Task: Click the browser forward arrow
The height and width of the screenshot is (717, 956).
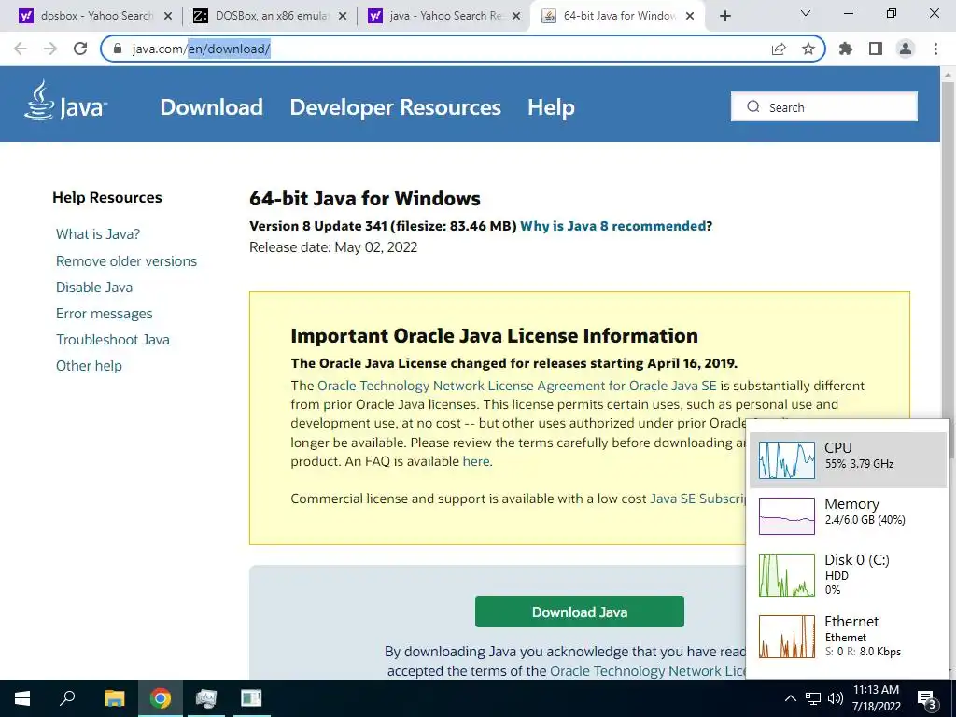Action: [50, 49]
